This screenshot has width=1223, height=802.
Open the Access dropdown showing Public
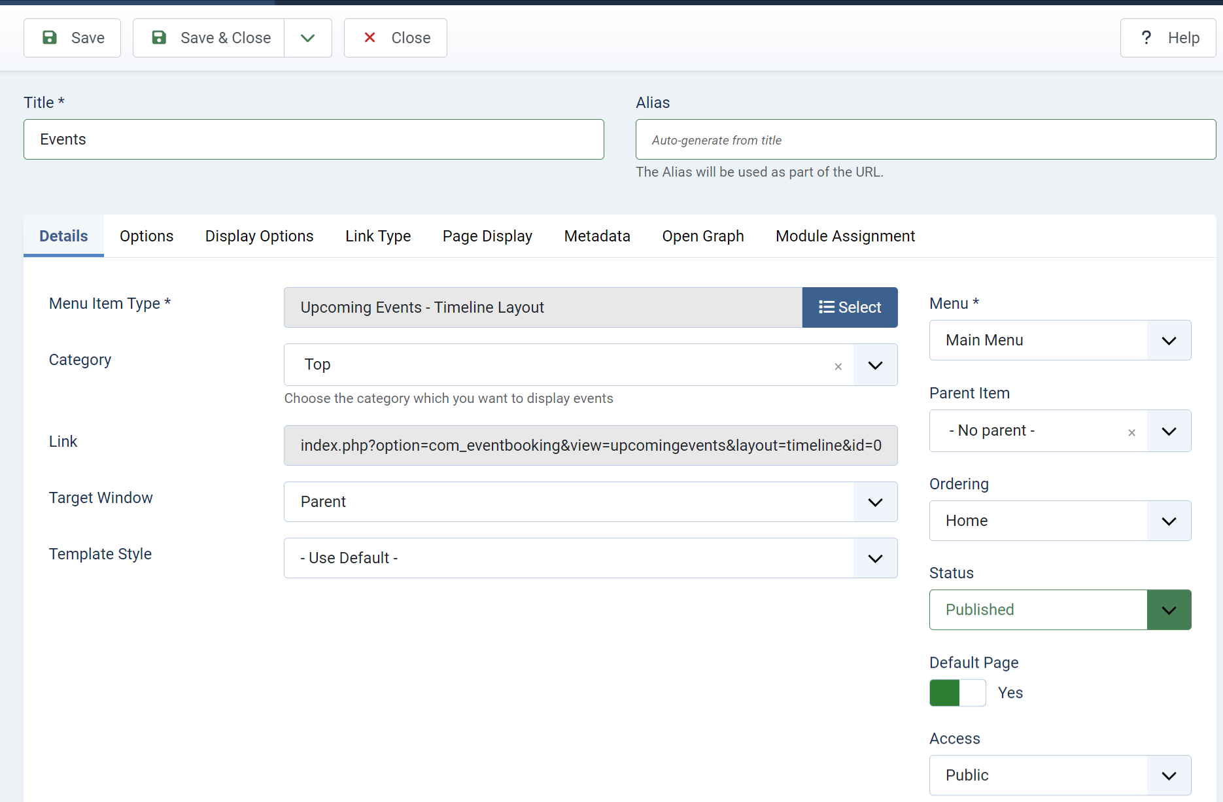pos(1060,775)
